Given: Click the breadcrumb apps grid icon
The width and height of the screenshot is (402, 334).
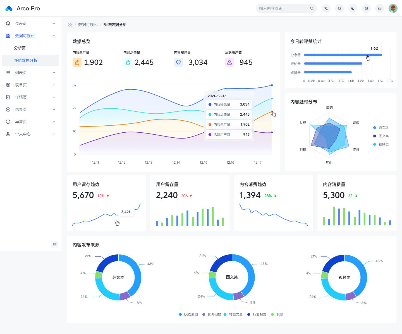Looking at the screenshot, I should tap(70, 25).
